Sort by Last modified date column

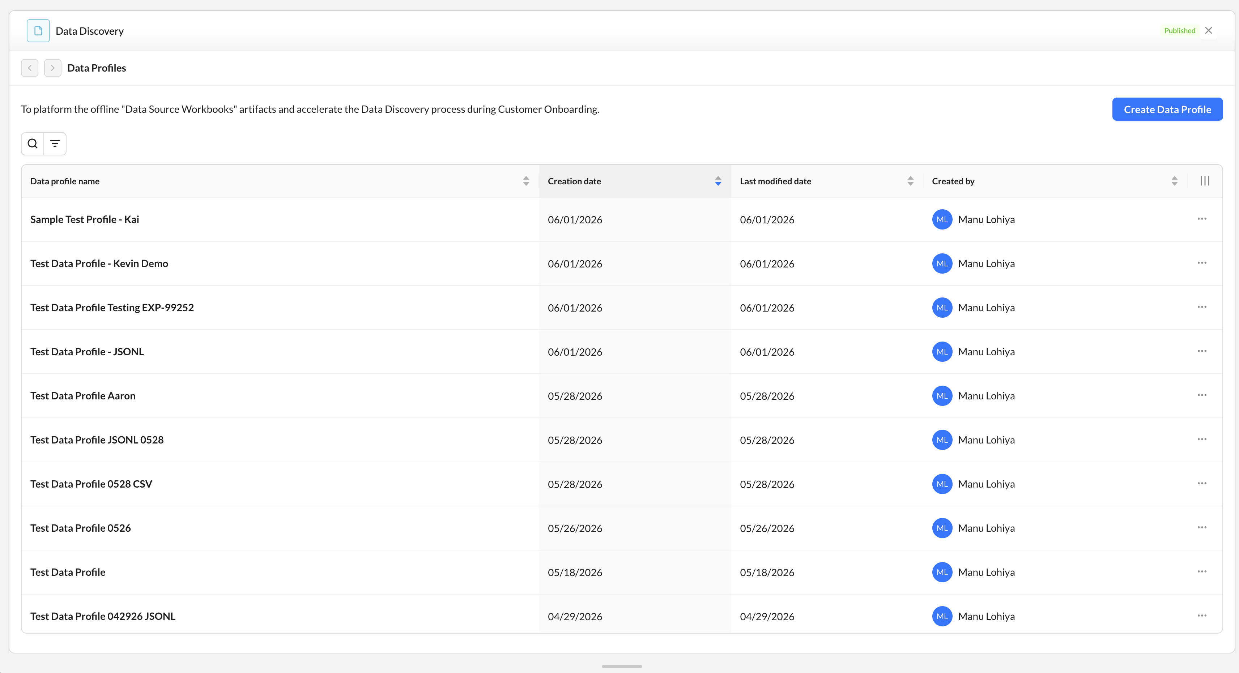pos(910,181)
